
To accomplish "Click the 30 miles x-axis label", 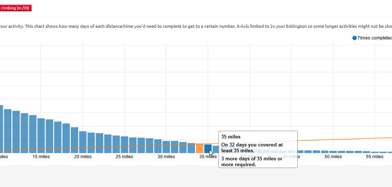I will (x=166, y=157).
